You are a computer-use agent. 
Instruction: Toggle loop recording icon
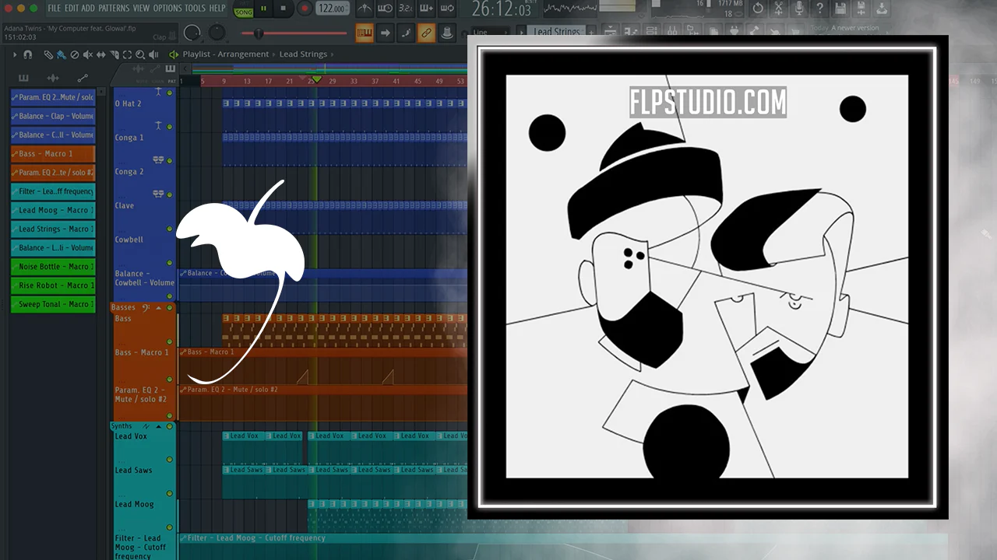point(447,9)
